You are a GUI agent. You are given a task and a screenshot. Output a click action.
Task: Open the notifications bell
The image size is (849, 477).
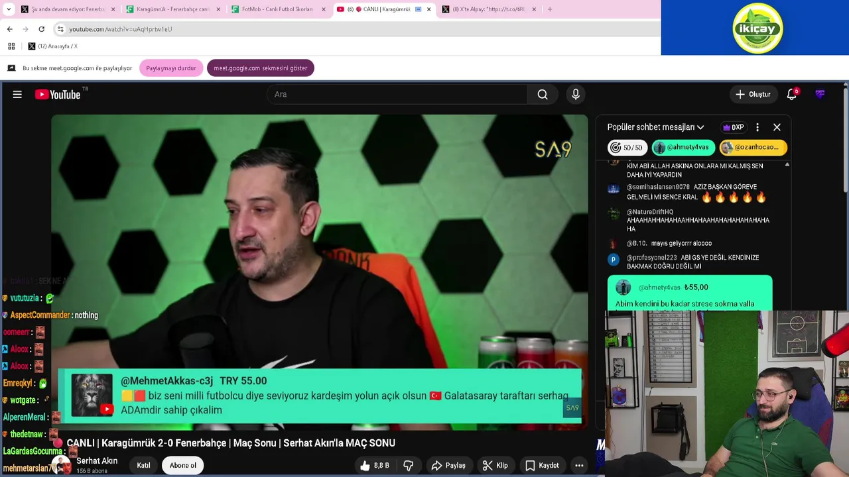[x=791, y=95]
